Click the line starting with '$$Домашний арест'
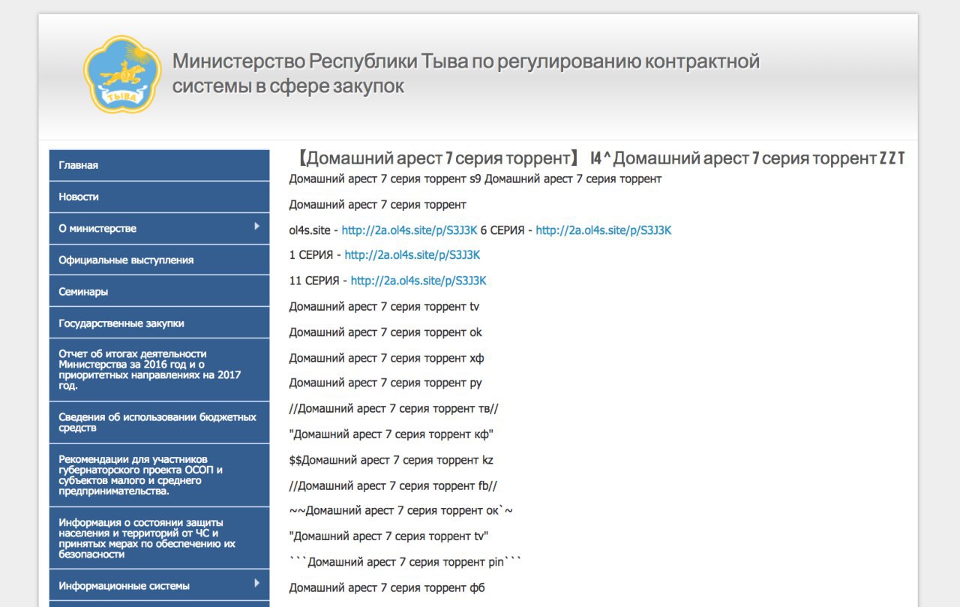The height and width of the screenshot is (607, 960). pyautogui.click(x=391, y=460)
